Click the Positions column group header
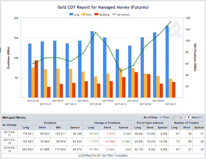The height and width of the screenshot is (159, 206). [x=50, y=123]
